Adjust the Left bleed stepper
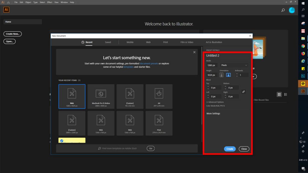 coord(208,96)
